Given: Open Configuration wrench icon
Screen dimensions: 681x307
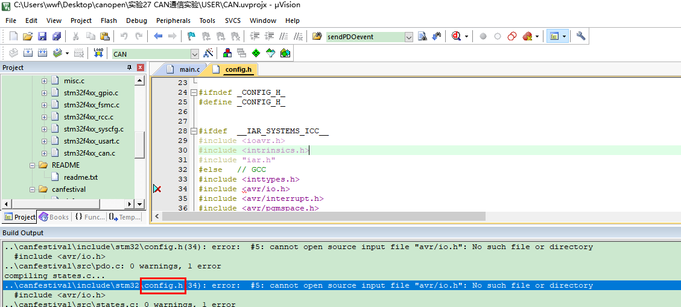Looking at the screenshot, I should [581, 36].
